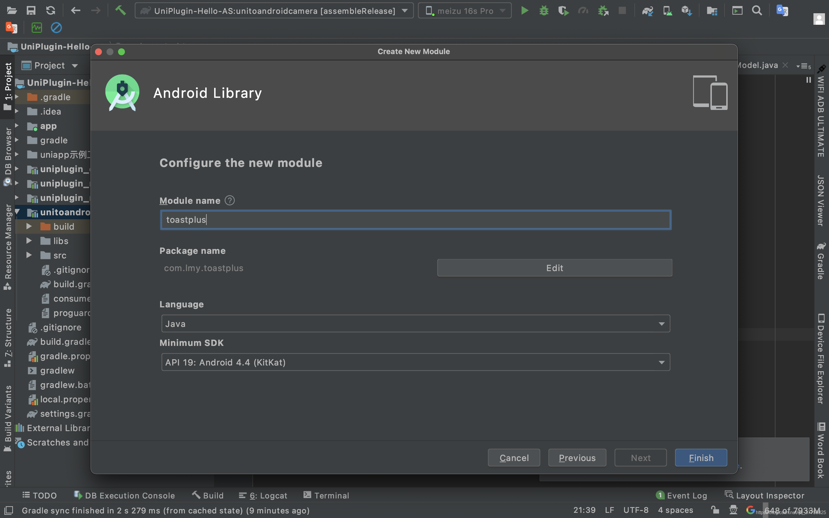
Task: Open the JSON Viewer side tab
Action: [x=821, y=200]
